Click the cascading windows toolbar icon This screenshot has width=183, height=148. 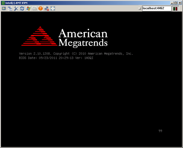(10, 8)
